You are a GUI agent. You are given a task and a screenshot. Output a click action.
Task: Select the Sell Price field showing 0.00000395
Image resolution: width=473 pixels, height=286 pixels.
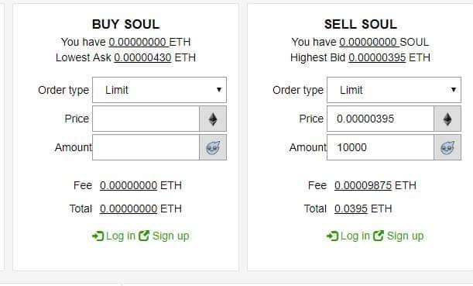(x=380, y=119)
